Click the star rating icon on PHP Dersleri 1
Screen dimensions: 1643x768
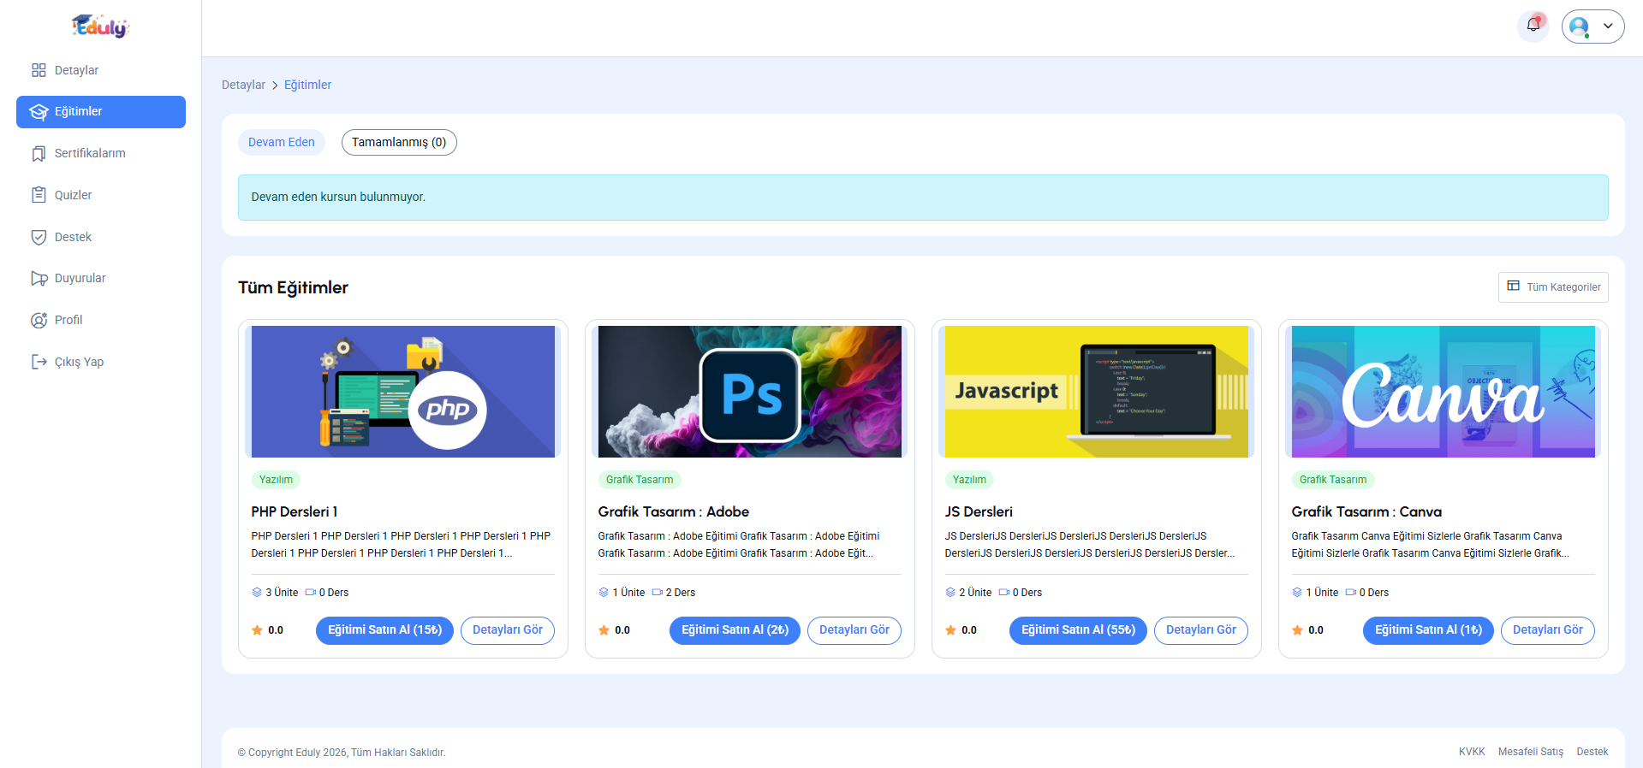coord(257,630)
